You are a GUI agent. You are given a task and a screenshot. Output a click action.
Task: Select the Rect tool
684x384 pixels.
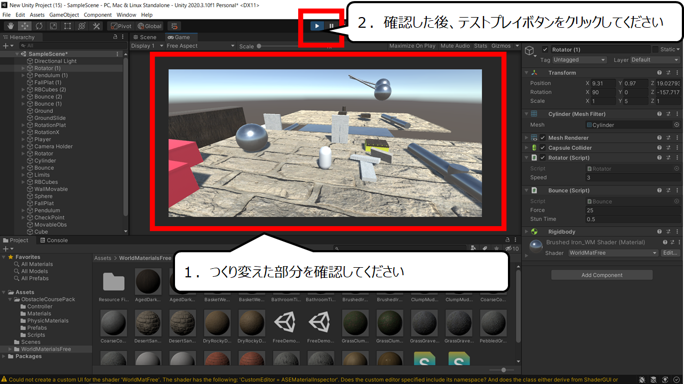68,26
